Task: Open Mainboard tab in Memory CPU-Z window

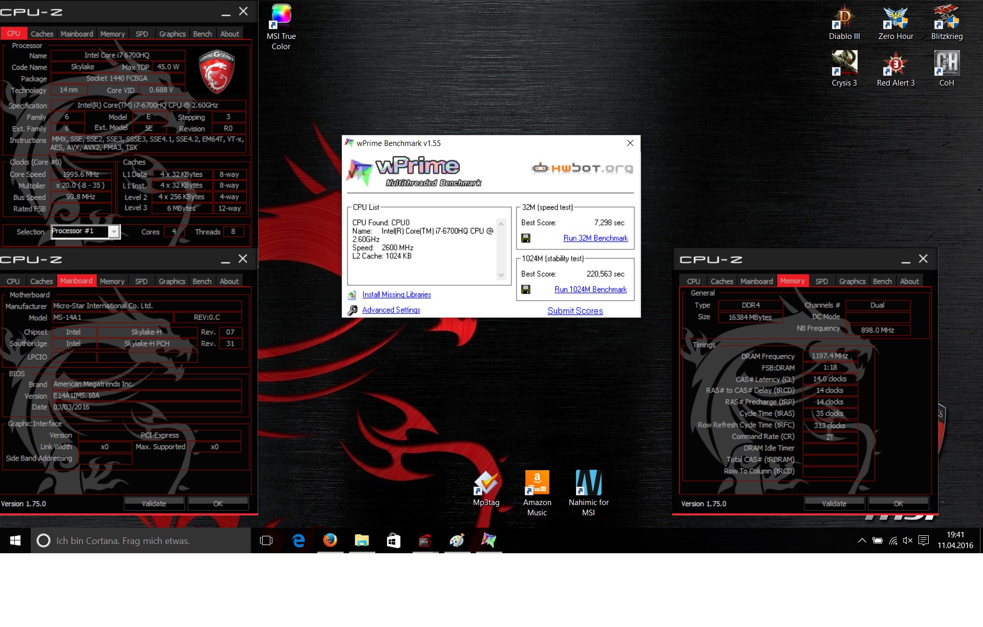Action: tap(757, 281)
